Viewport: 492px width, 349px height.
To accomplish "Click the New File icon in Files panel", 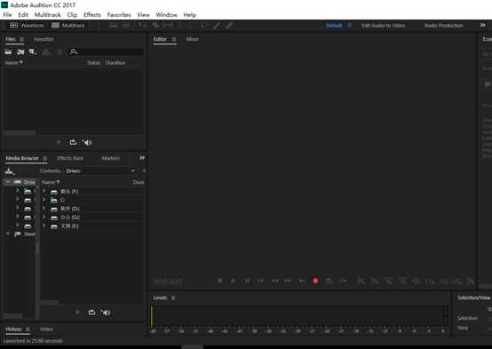I will click(x=32, y=52).
